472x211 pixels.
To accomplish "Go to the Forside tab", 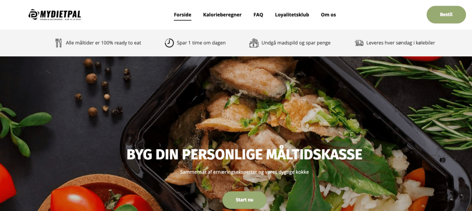I will 183,14.
